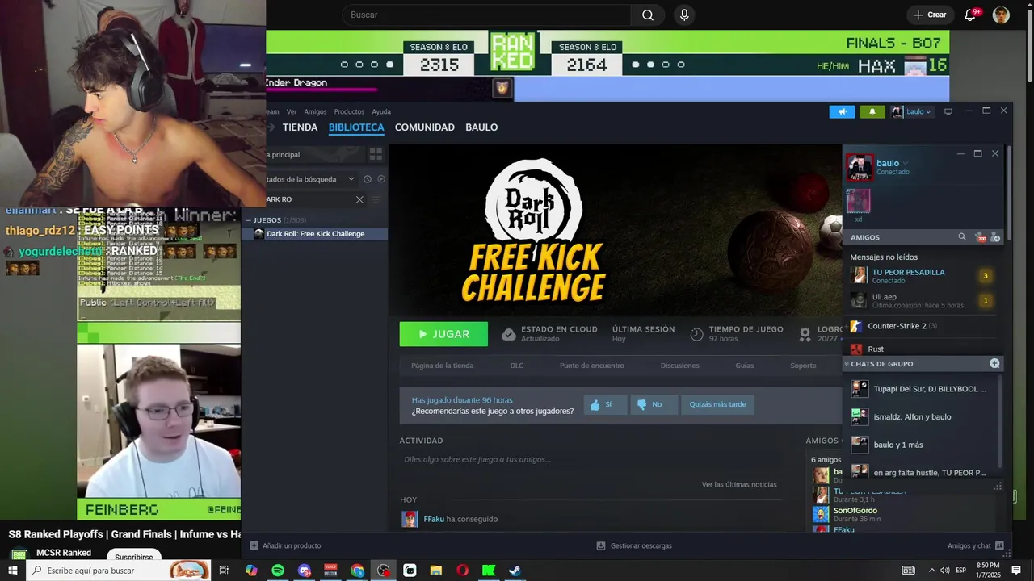
Task: Open friend requests icon with red badge
Action: [981, 237]
